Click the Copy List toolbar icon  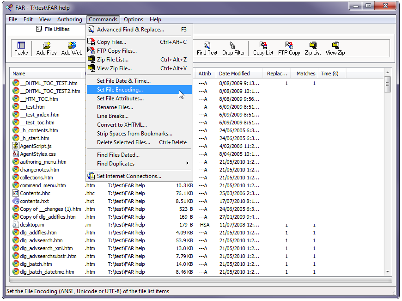[263, 48]
